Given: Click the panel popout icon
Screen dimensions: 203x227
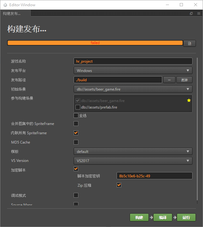Looking at the screenshot, I should pyautogui.click(x=191, y=13).
